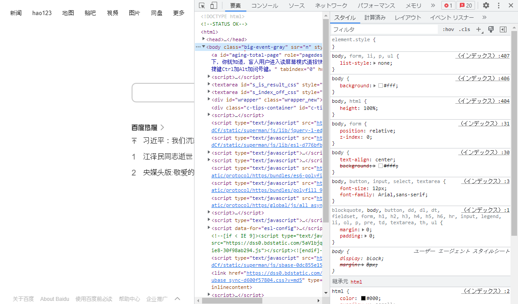The height and width of the screenshot is (304, 518).
Task: Close the DevTools panel
Action: tap(511, 6)
